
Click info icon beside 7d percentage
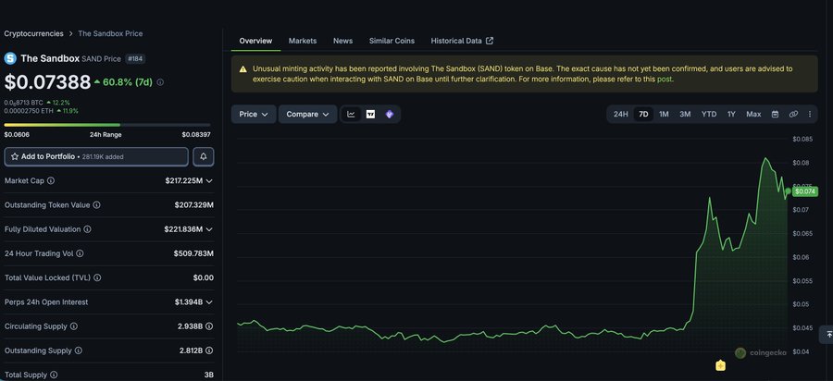(x=160, y=82)
